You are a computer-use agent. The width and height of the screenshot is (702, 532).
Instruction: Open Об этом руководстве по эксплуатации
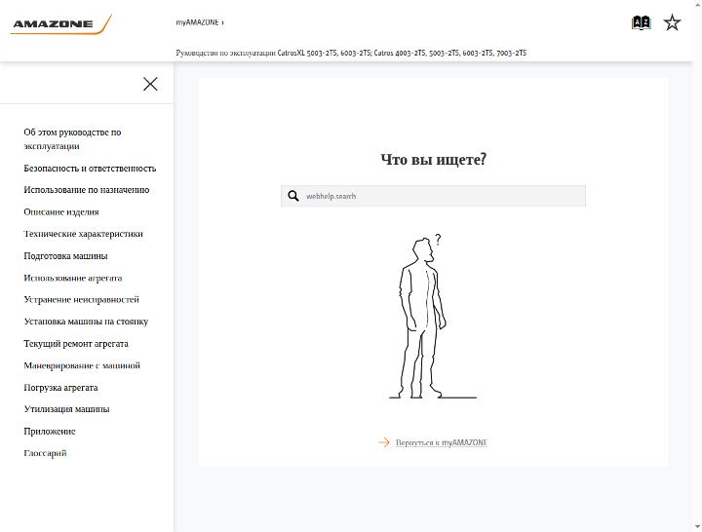pyautogui.click(x=72, y=139)
